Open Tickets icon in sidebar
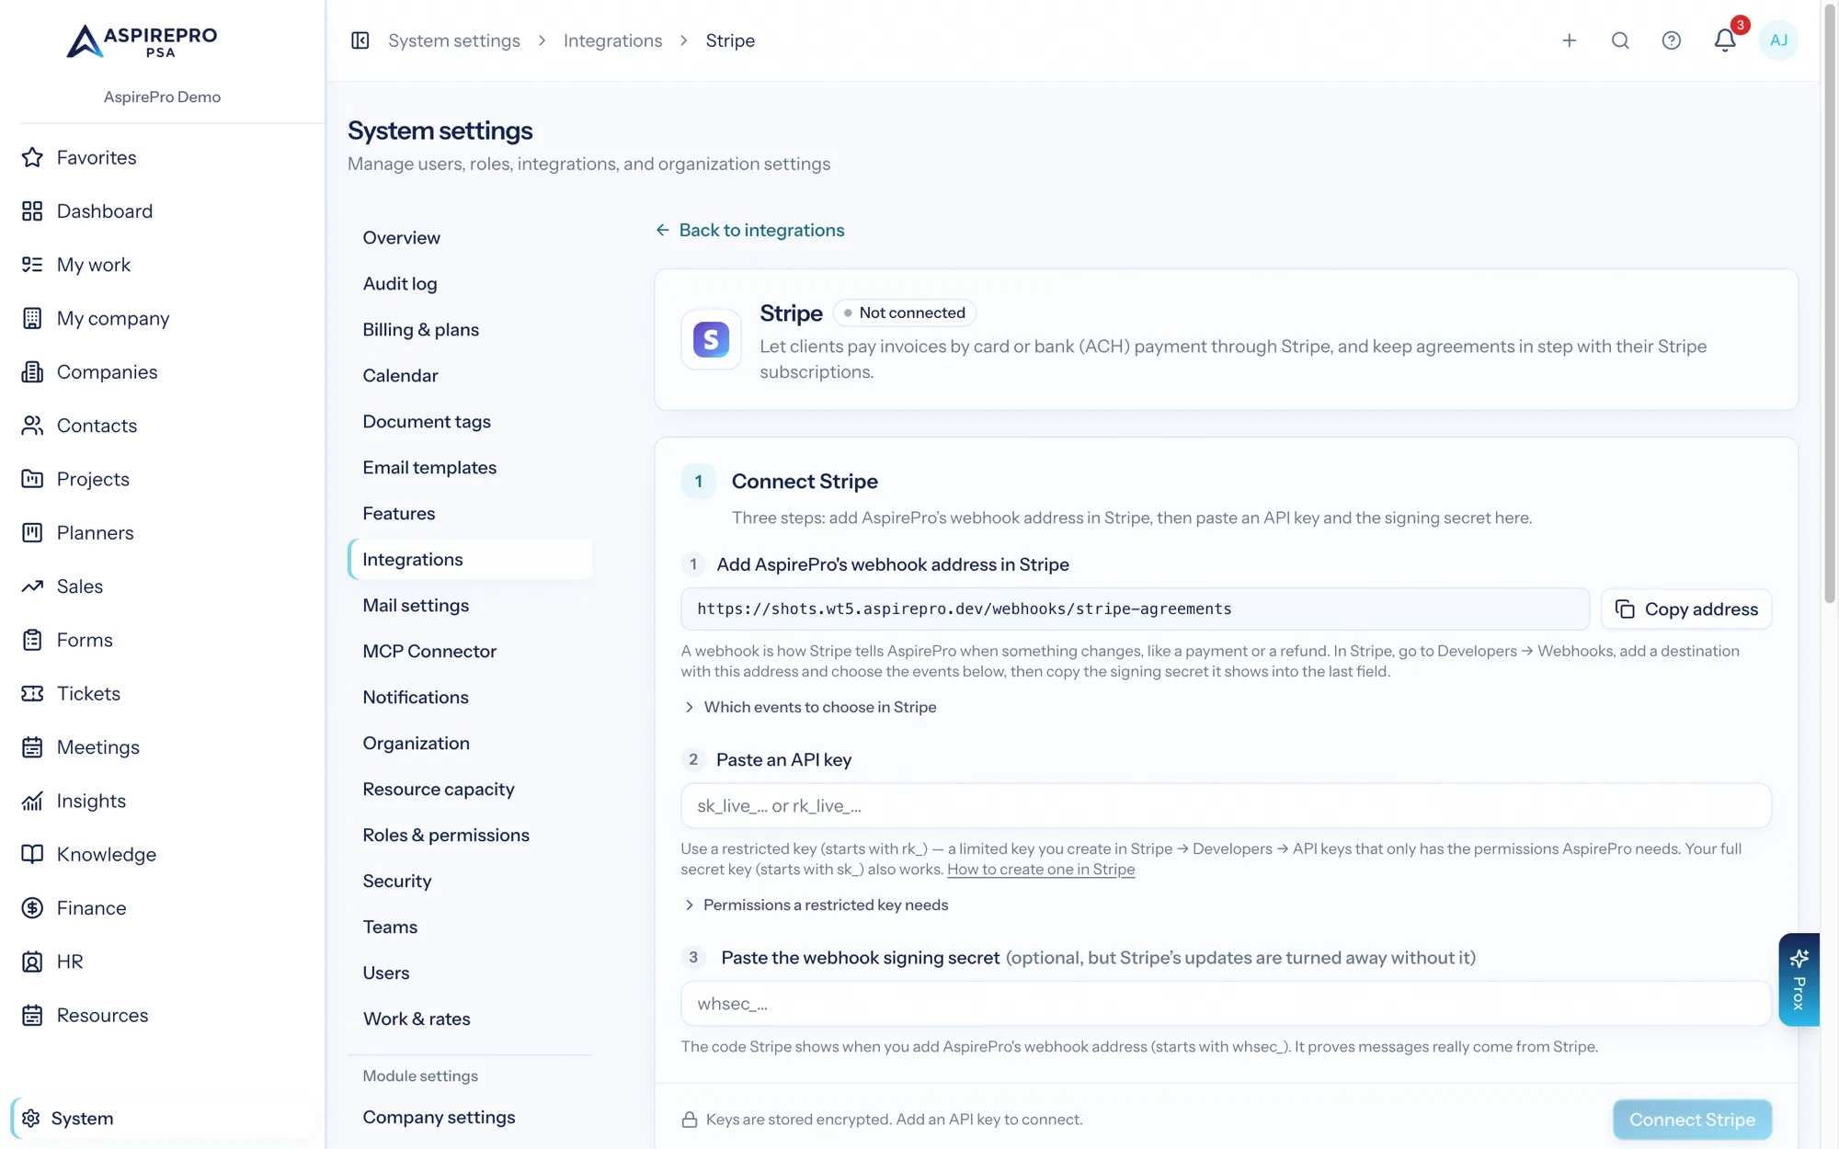The width and height of the screenshot is (1839, 1149). tap(32, 694)
